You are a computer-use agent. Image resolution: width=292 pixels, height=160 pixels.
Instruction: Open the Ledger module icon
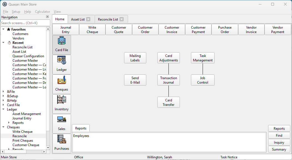[62, 64]
